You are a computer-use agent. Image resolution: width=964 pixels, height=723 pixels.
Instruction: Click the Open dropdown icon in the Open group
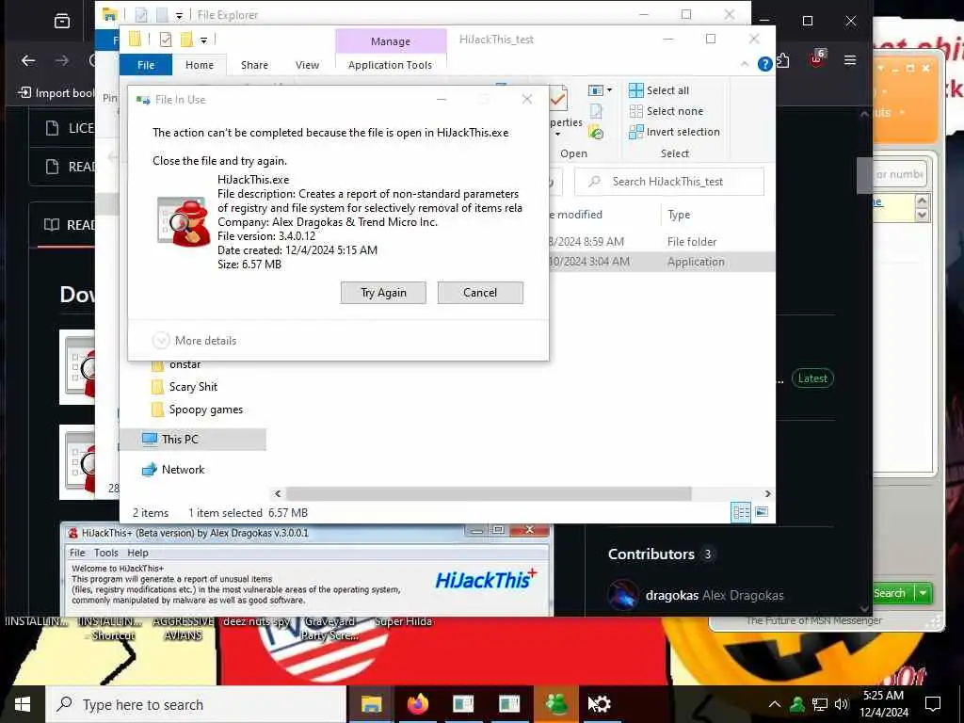[x=600, y=90]
